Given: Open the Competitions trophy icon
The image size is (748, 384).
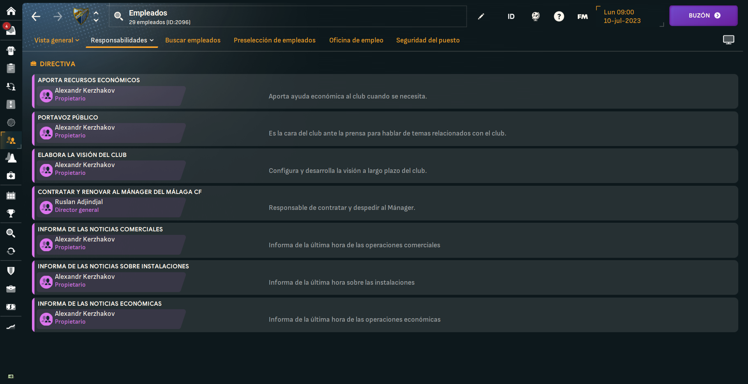Looking at the screenshot, I should pos(11,213).
